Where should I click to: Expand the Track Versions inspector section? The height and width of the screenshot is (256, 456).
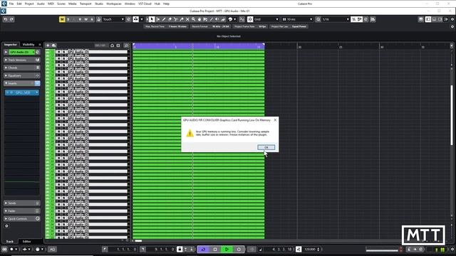(x=22, y=60)
